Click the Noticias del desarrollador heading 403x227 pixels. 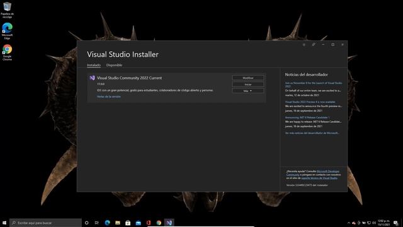tap(307, 74)
